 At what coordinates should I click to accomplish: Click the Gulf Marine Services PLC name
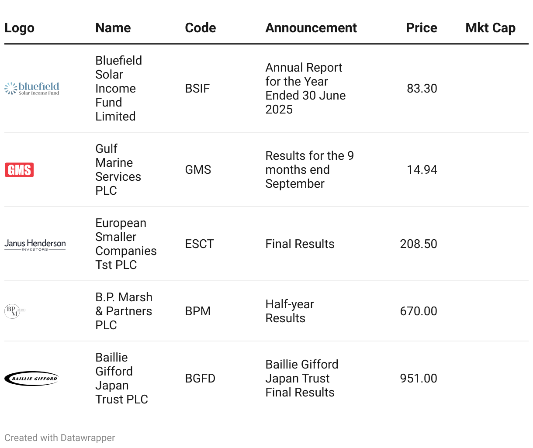pos(118,170)
